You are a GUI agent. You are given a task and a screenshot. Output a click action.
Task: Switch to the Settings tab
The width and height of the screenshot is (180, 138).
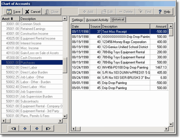[77, 20]
